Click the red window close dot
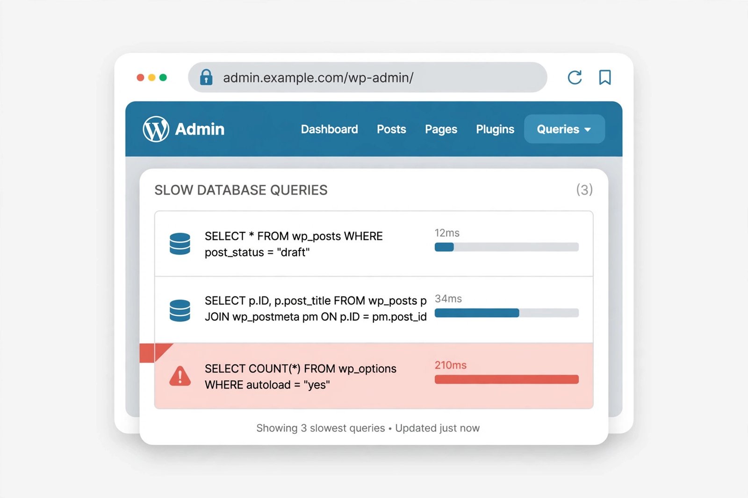Image resolution: width=748 pixels, height=498 pixels. pyautogui.click(x=140, y=77)
